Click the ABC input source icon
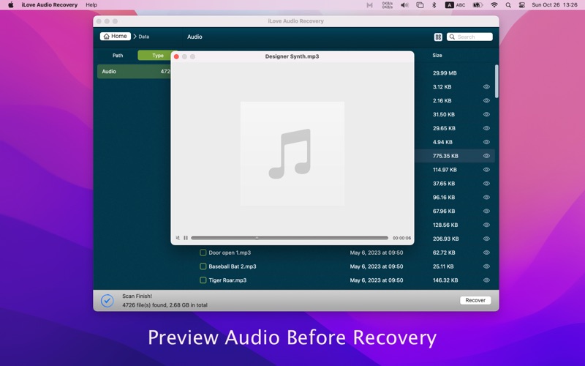The height and width of the screenshot is (366, 585). 455,5
